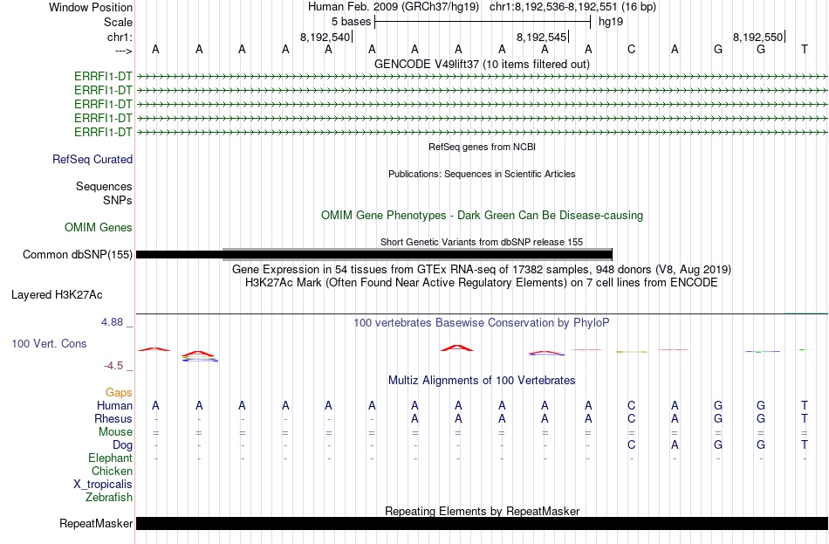The image size is (829, 544).
Task: Click the T base in the Rhesus alignment row
Action: (x=805, y=419)
